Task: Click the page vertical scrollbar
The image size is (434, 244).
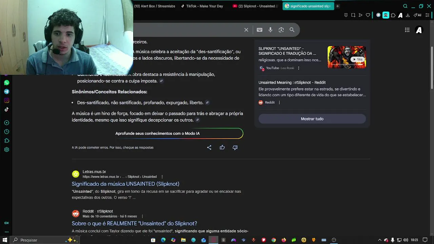Action: 432,68
